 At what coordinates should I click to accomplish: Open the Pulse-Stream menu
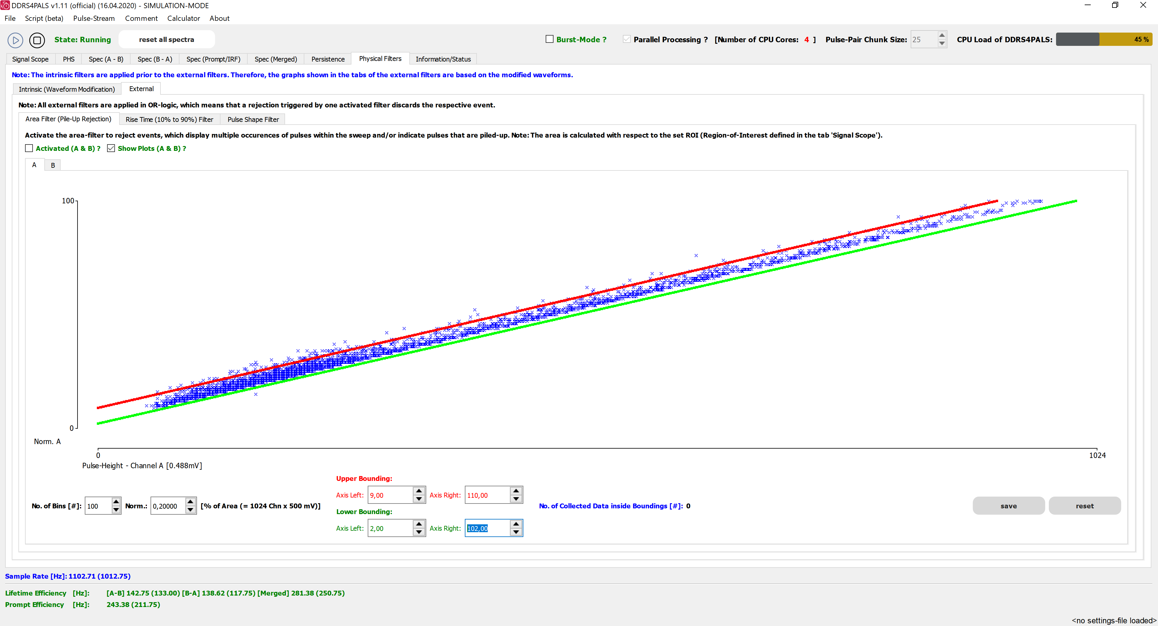click(94, 18)
